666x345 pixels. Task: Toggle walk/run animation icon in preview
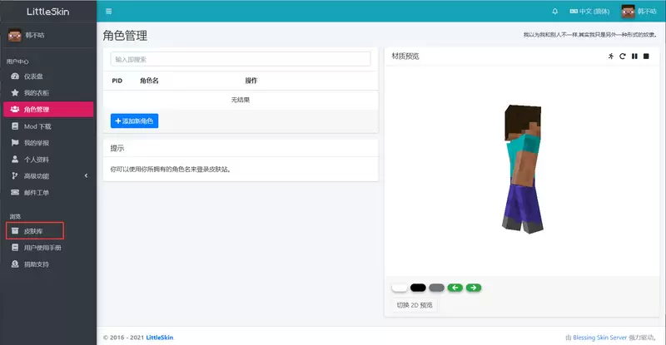click(x=611, y=56)
